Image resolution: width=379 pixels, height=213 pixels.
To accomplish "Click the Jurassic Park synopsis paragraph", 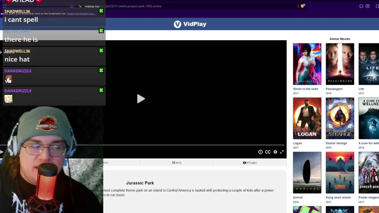I will click(188, 193).
